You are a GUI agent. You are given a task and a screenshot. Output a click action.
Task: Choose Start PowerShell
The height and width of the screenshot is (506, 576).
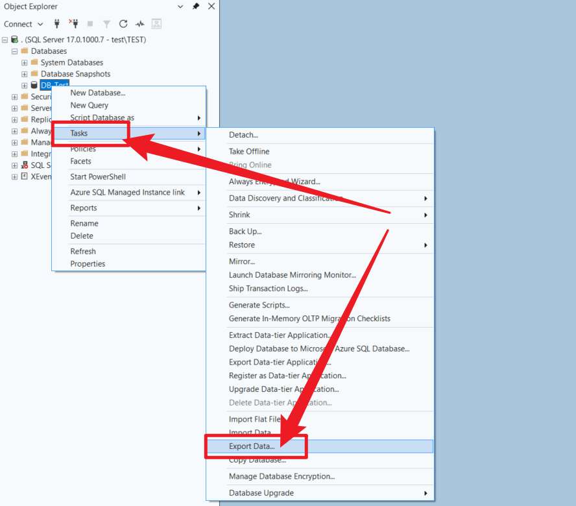pos(128,176)
